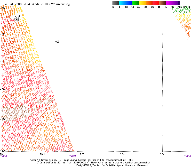Click the large island outline near -50 latitude
The width and height of the screenshot is (191, 167).
pos(17,18)
